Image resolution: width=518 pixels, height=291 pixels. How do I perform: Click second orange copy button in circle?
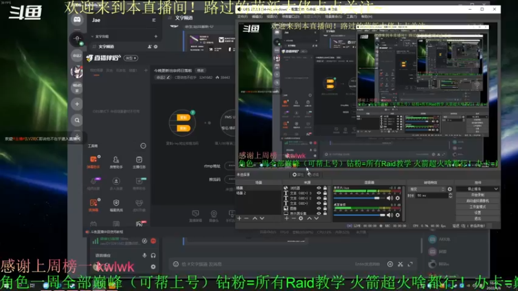(x=183, y=128)
